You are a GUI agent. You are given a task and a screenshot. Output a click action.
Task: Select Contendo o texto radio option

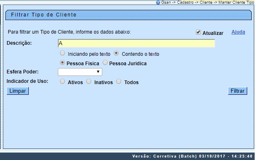(x=116, y=53)
